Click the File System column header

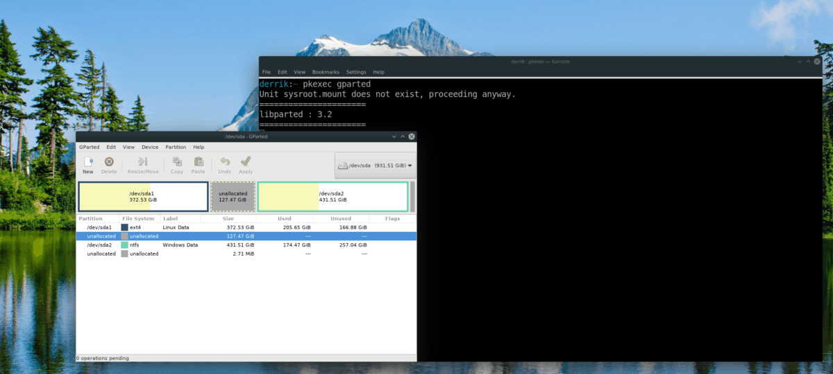pos(137,218)
